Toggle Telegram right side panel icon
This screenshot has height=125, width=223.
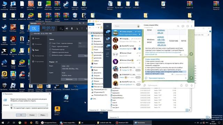[187, 26]
